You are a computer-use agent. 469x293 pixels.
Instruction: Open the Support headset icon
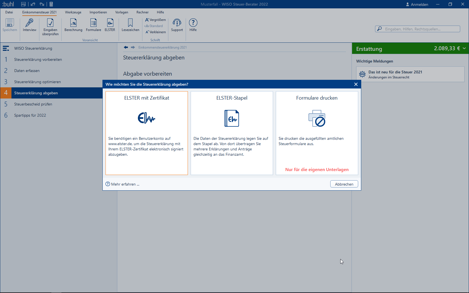tap(177, 25)
